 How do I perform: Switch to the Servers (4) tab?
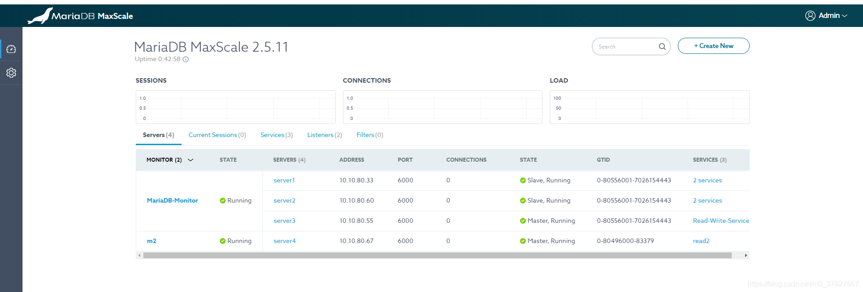tap(158, 135)
